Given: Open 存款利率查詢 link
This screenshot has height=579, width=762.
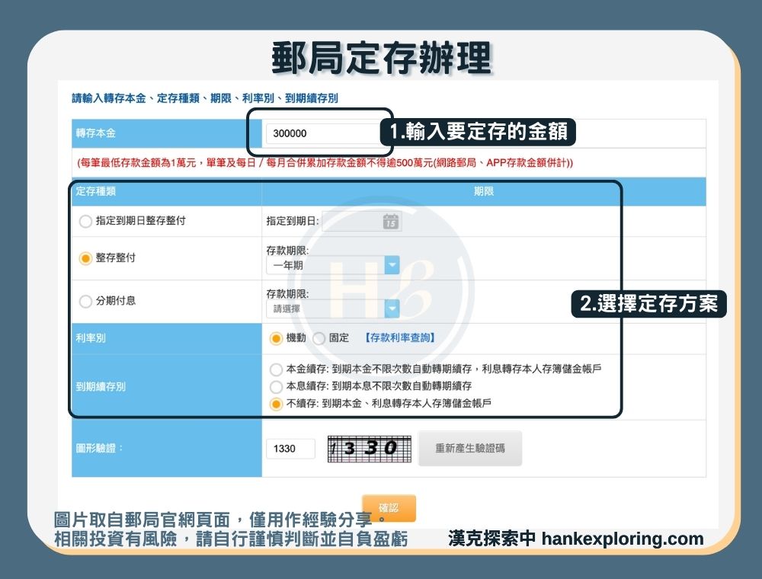Looking at the screenshot, I should coord(399,337).
